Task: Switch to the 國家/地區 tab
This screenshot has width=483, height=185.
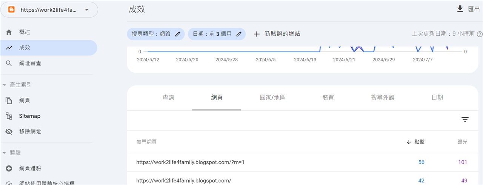Action: pyautogui.click(x=272, y=97)
